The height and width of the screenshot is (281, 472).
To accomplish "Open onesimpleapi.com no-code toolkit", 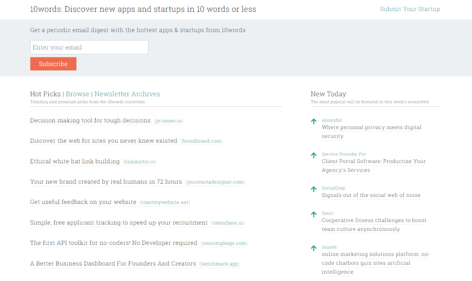I will [224, 243].
